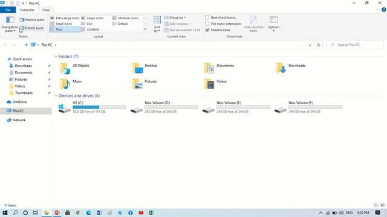Toggle the Preview pane
This screenshot has height=217, width=387.
(32, 20)
